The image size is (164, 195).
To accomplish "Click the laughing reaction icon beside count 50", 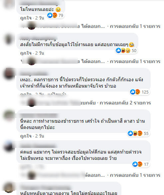I will pyautogui.click(x=123, y=50).
